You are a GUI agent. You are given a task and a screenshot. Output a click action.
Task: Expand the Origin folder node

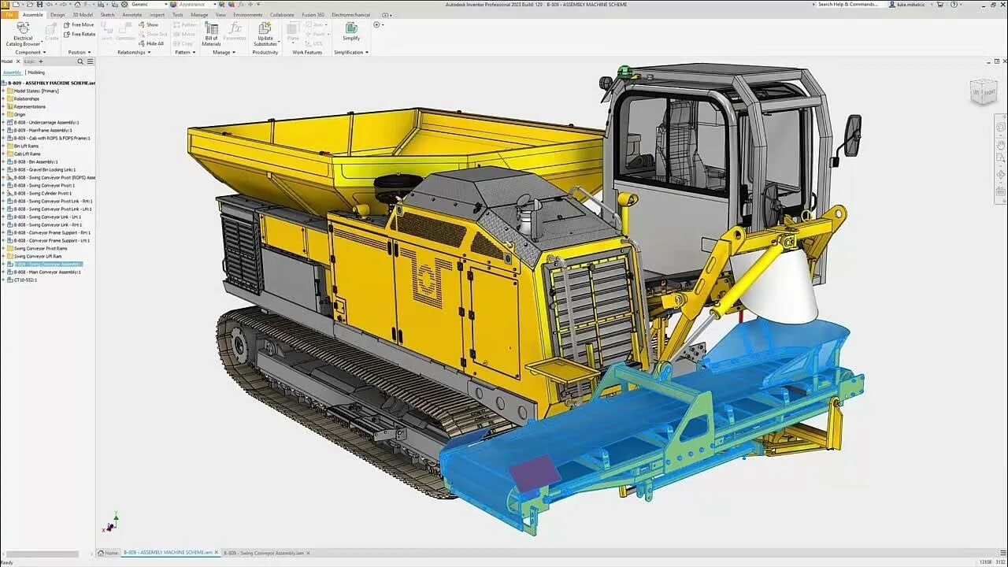click(x=3, y=114)
